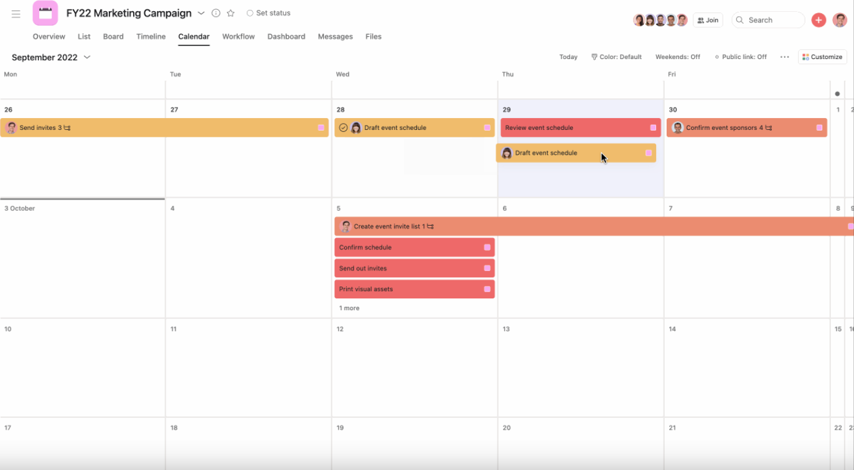Toggle Public link: Off setting

[741, 57]
